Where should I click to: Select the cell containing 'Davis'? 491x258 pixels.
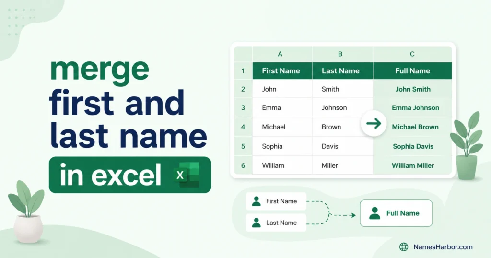342,146
